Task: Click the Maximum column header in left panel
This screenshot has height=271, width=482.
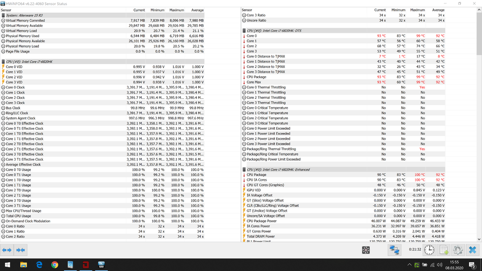Action: click(x=177, y=10)
